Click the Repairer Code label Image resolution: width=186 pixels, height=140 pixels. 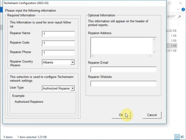[x=20, y=42]
